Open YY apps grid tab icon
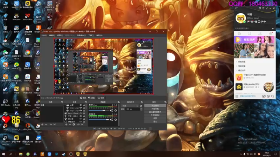This screenshot has height=157, width=280. pyautogui.click(x=270, y=33)
